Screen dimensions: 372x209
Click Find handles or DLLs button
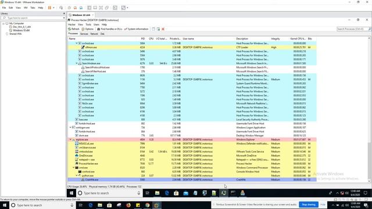(110, 29)
